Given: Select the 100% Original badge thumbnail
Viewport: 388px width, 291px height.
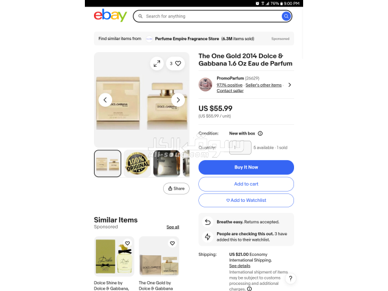Looking at the screenshot, I should pyautogui.click(x=137, y=163).
